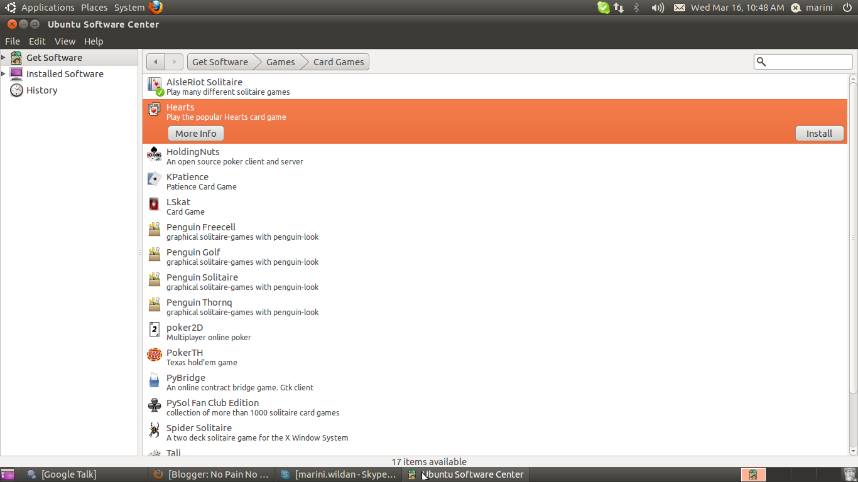Click the History clock icon

(x=16, y=90)
